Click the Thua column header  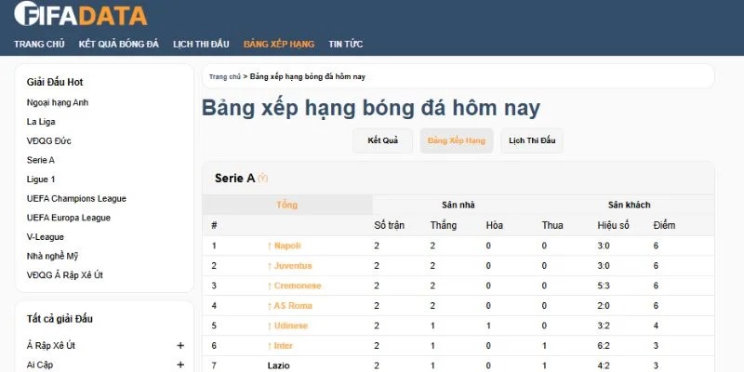pos(552,225)
